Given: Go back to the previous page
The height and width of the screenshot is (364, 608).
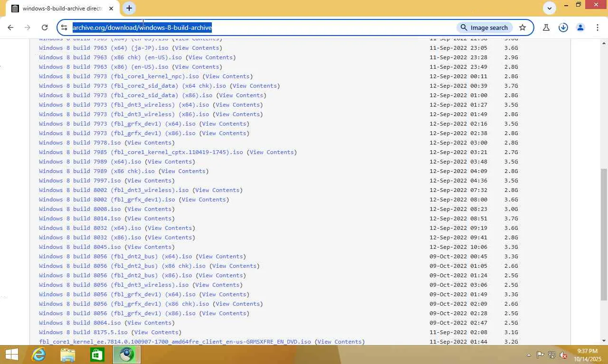Looking at the screenshot, I should (10, 27).
